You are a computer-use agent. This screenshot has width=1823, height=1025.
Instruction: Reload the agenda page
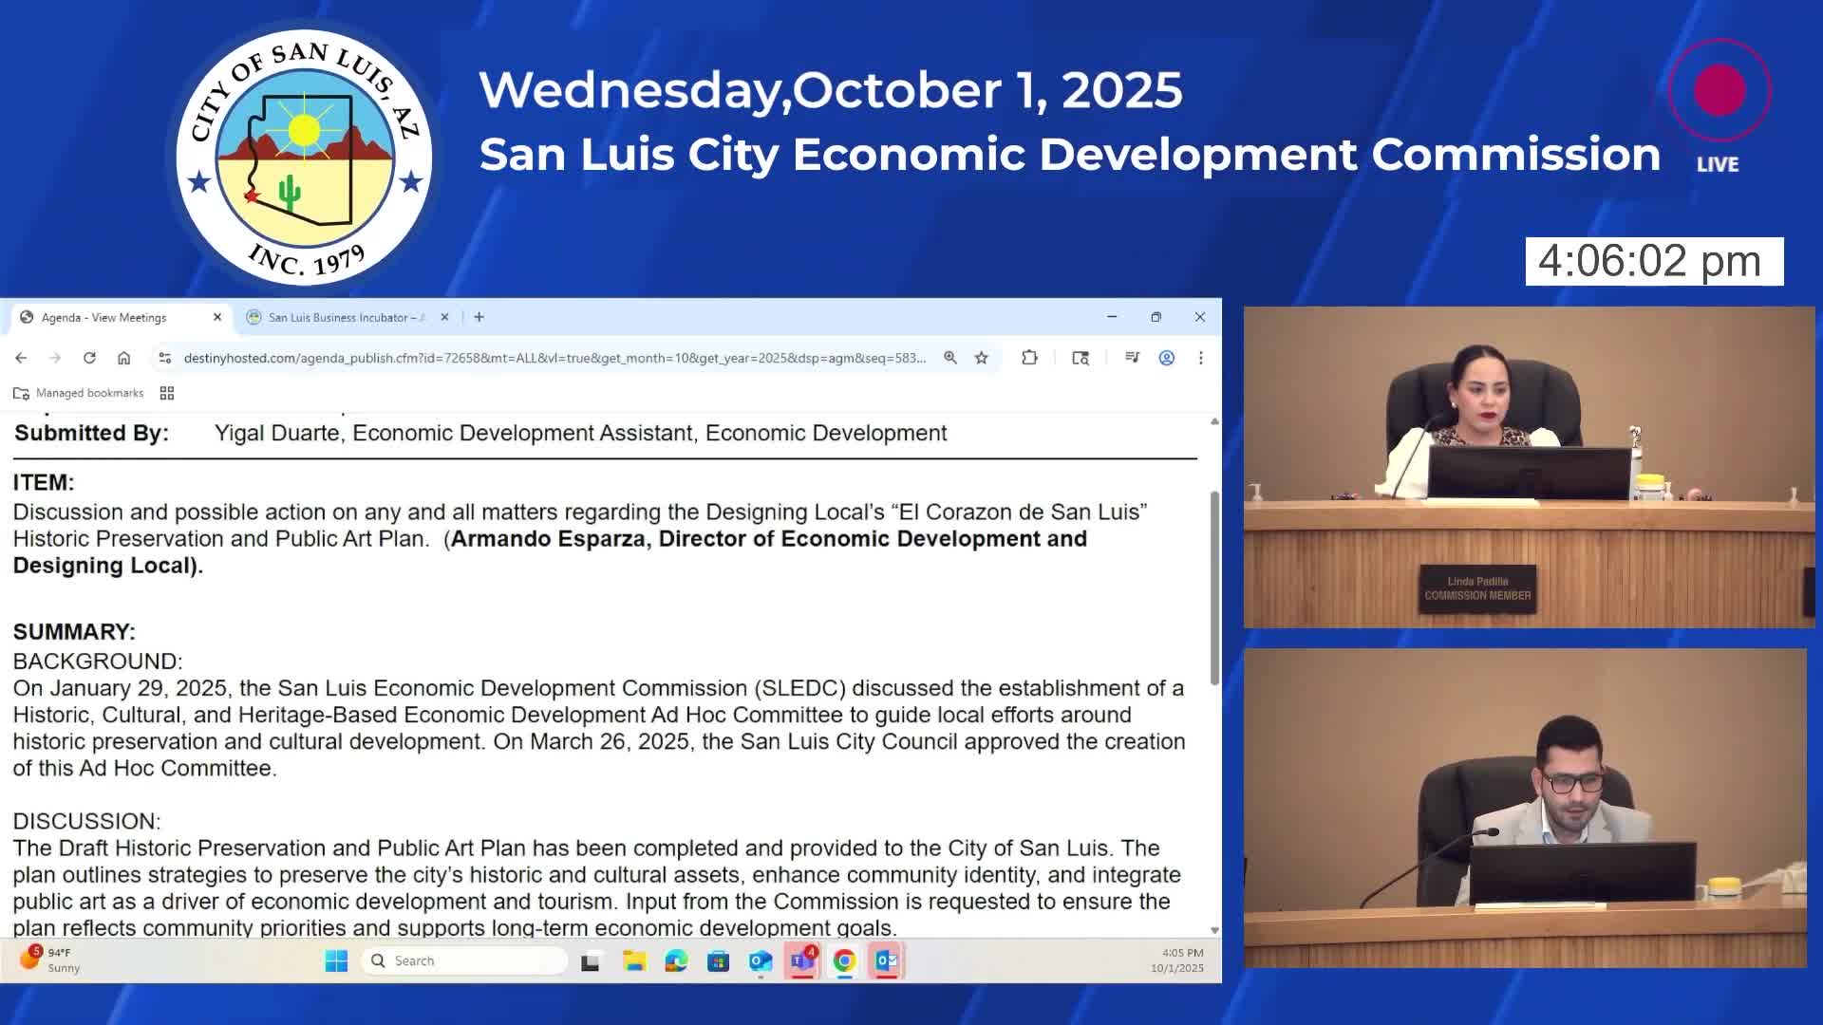coord(89,358)
